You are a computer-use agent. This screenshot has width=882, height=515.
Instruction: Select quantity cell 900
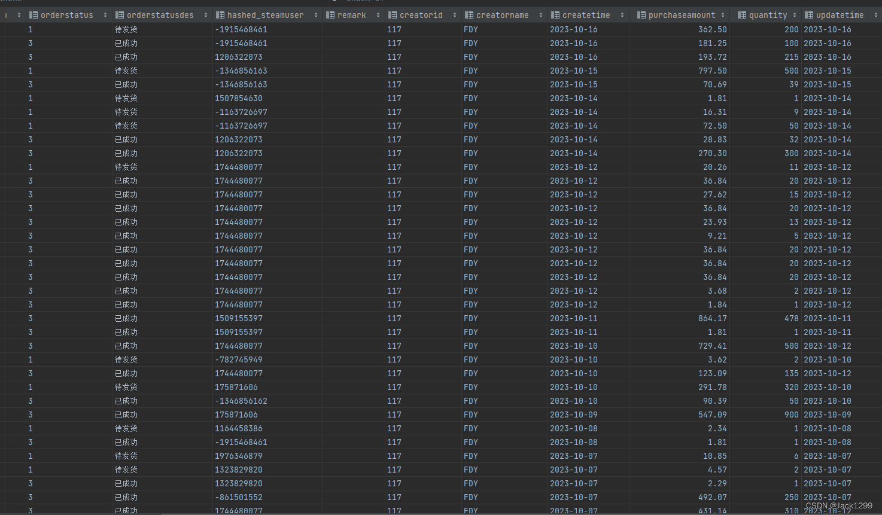(x=792, y=415)
